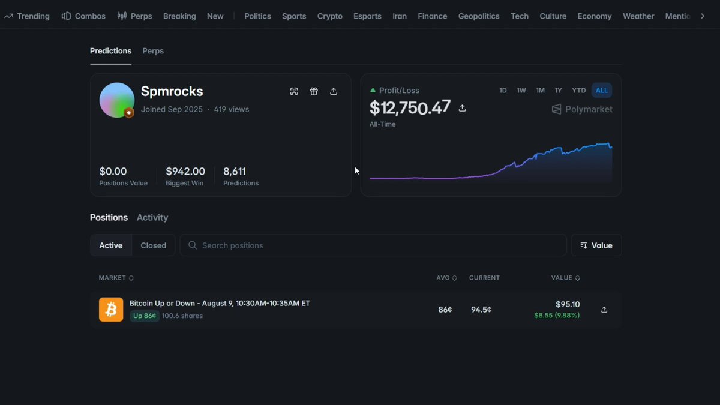Open Bitcoin Up or Down market link
The height and width of the screenshot is (405, 720).
(x=220, y=304)
